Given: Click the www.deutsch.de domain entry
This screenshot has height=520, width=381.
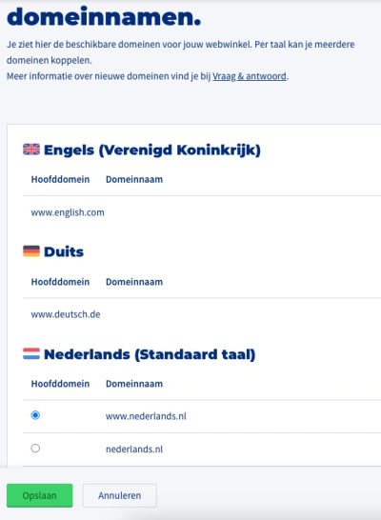Looking at the screenshot, I should [x=66, y=314].
